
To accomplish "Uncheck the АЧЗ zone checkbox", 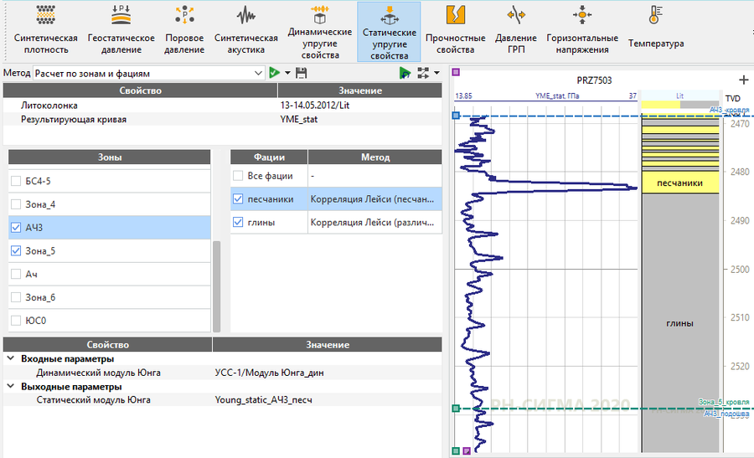I will [x=15, y=228].
